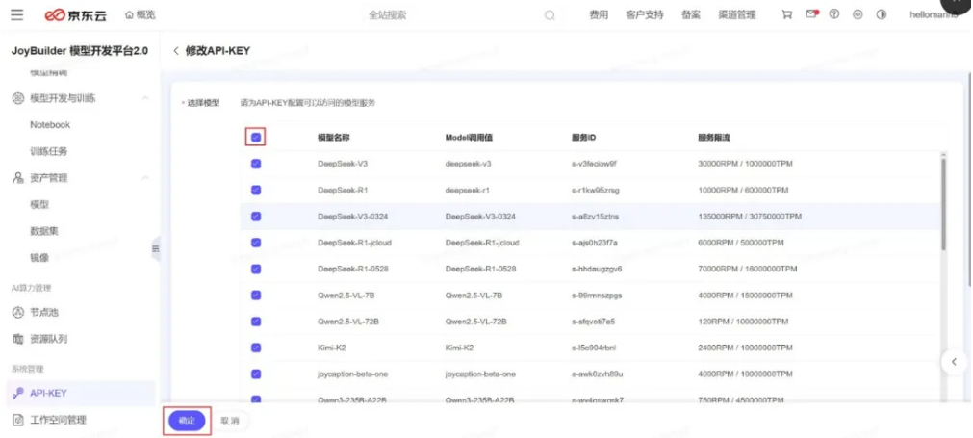Click the help question mark icon
This screenshot has width=973, height=438.
pyautogui.click(x=834, y=14)
